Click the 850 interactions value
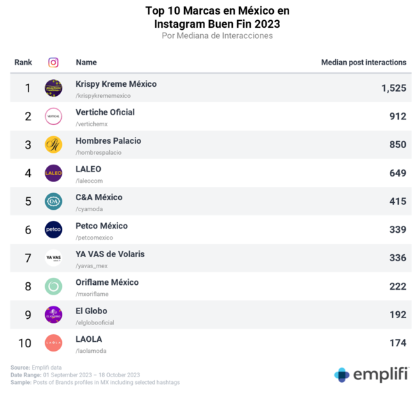Screen dimensions: 417x396 (x=398, y=145)
